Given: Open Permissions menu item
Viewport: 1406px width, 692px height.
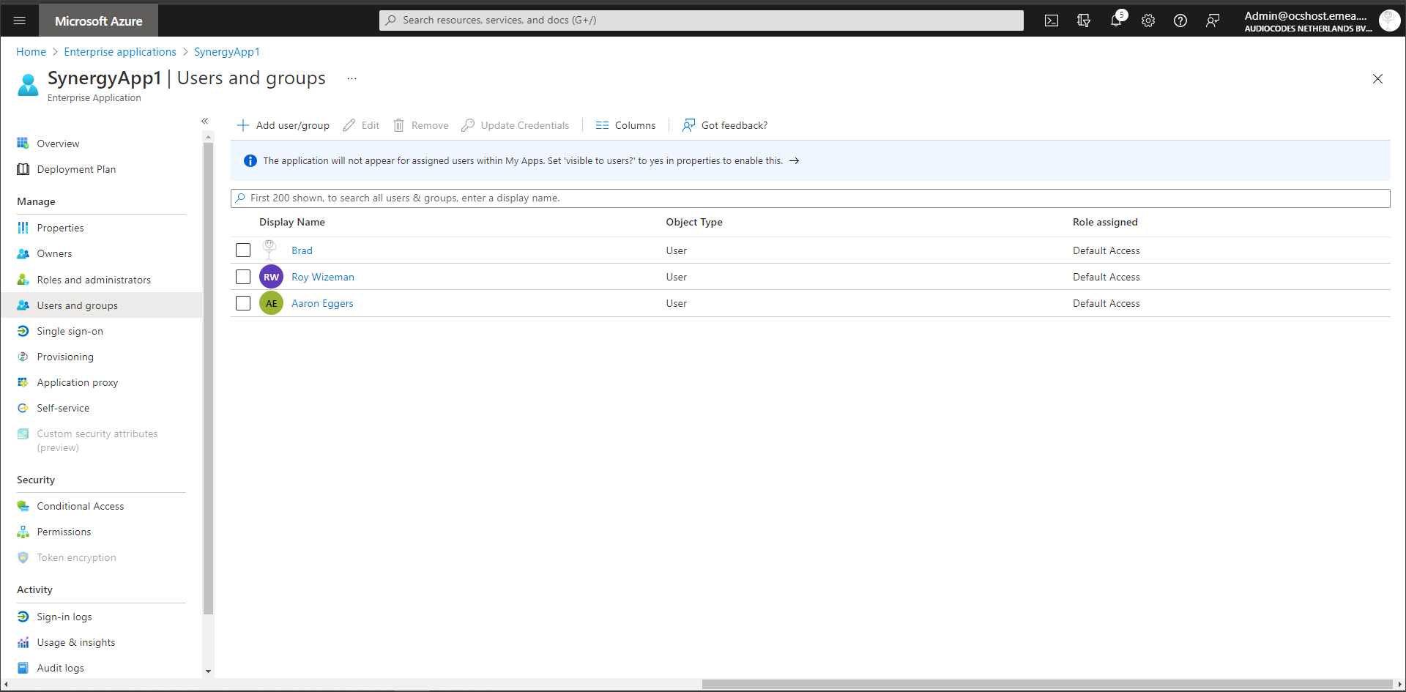Looking at the screenshot, I should [x=64, y=532].
